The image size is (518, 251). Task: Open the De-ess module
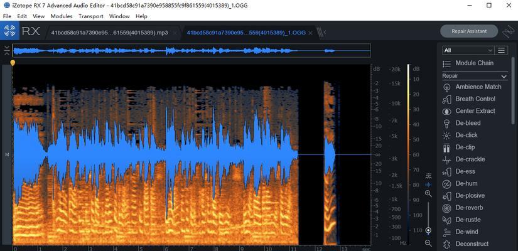click(x=458, y=171)
